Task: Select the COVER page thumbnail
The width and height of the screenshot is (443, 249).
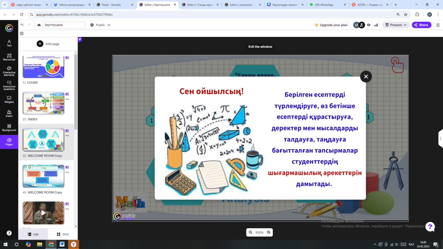Action: 43,67
